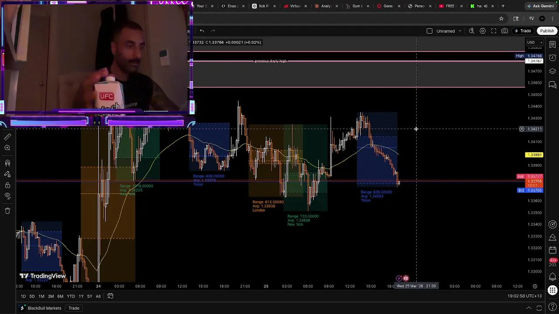Open the alerts clock icon
The width and height of the screenshot is (559, 314).
coord(552,58)
